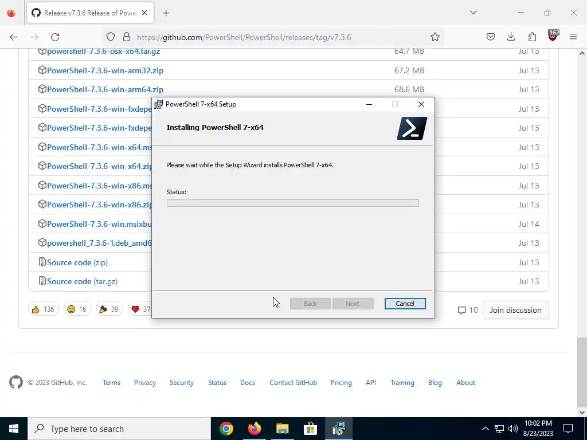Click the page scrollbar up arrow
Image resolution: width=587 pixels, height=440 pixels.
582,53
